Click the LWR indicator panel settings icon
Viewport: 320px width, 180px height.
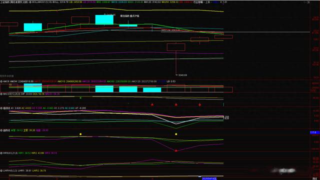click(1, 170)
